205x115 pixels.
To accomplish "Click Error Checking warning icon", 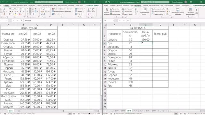I will (x=167, y=11).
